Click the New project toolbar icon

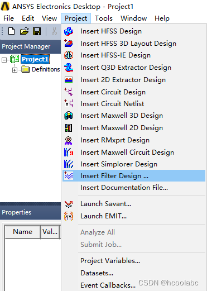click(12, 31)
